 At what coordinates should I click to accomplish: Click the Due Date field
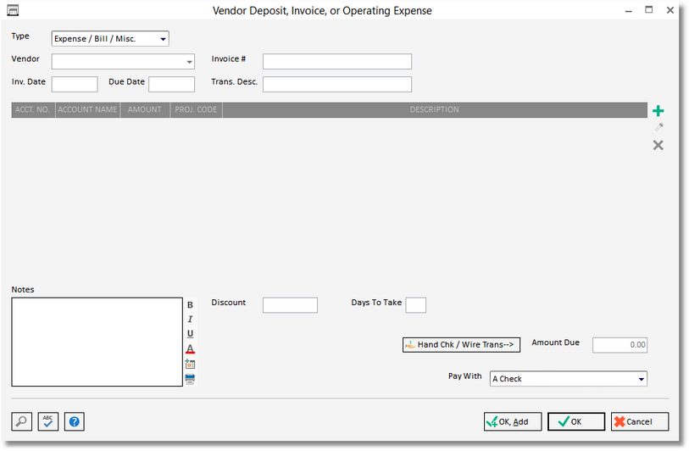click(171, 85)
